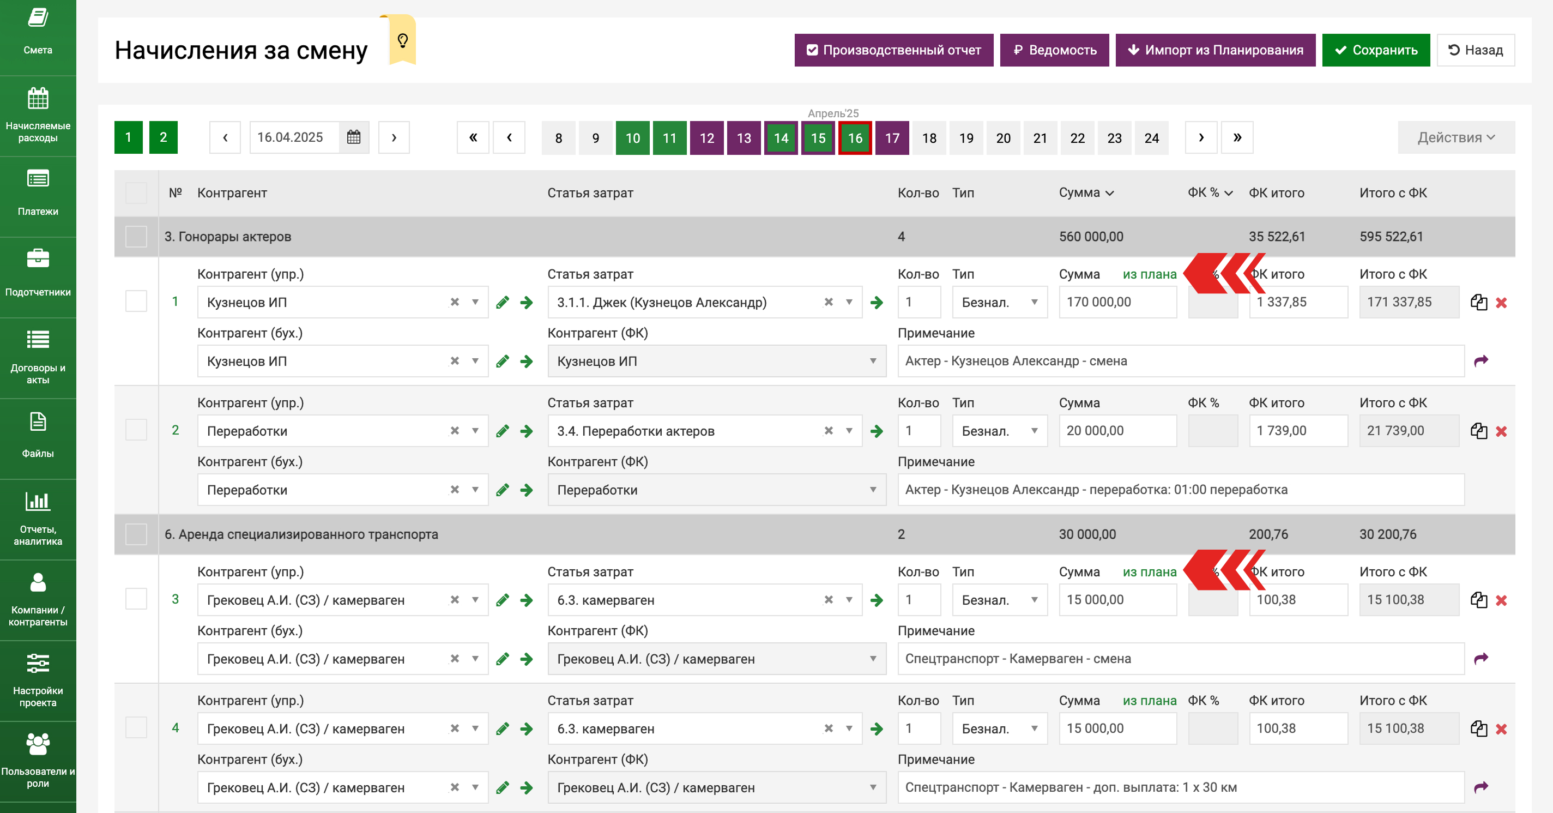Click green arrow beside Кузнецов ИП (бух.)

click(527, 362)
